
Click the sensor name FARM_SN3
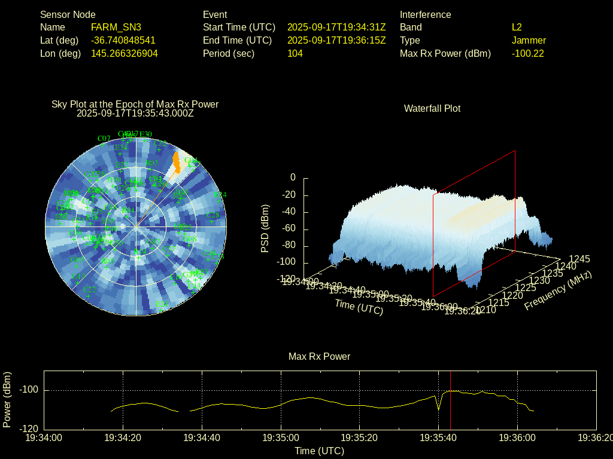[116, 27]
